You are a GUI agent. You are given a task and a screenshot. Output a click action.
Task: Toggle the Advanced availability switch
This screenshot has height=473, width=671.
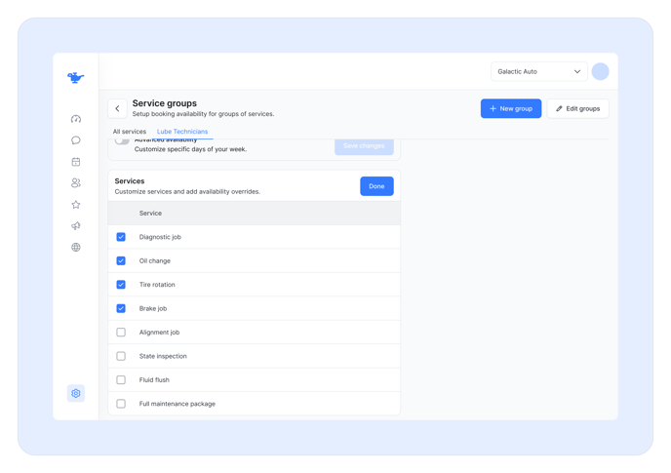pos(122,140)
